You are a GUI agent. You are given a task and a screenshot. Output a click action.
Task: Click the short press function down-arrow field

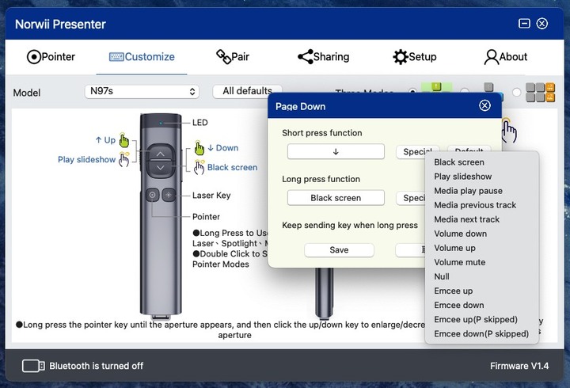point(336,151)
